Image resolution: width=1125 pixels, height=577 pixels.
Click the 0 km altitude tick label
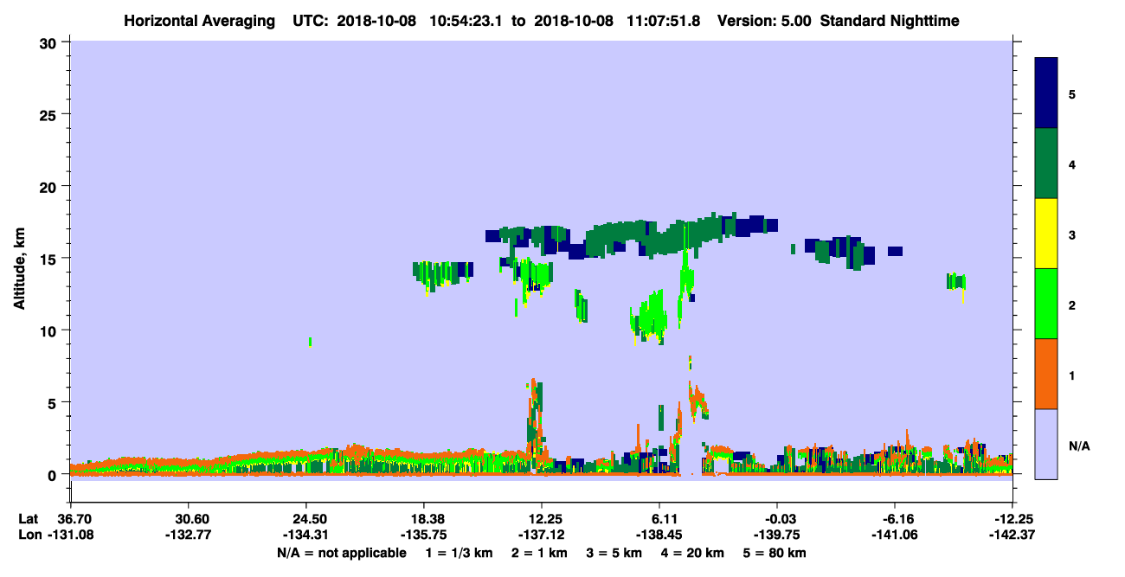(54, 475)
